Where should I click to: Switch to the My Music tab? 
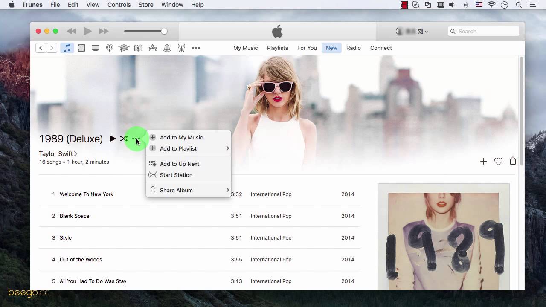245,48
